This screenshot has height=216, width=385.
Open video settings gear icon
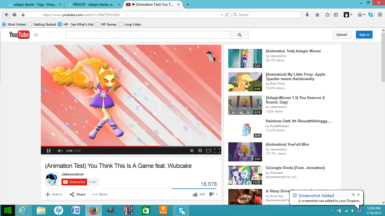pos(200,150)
